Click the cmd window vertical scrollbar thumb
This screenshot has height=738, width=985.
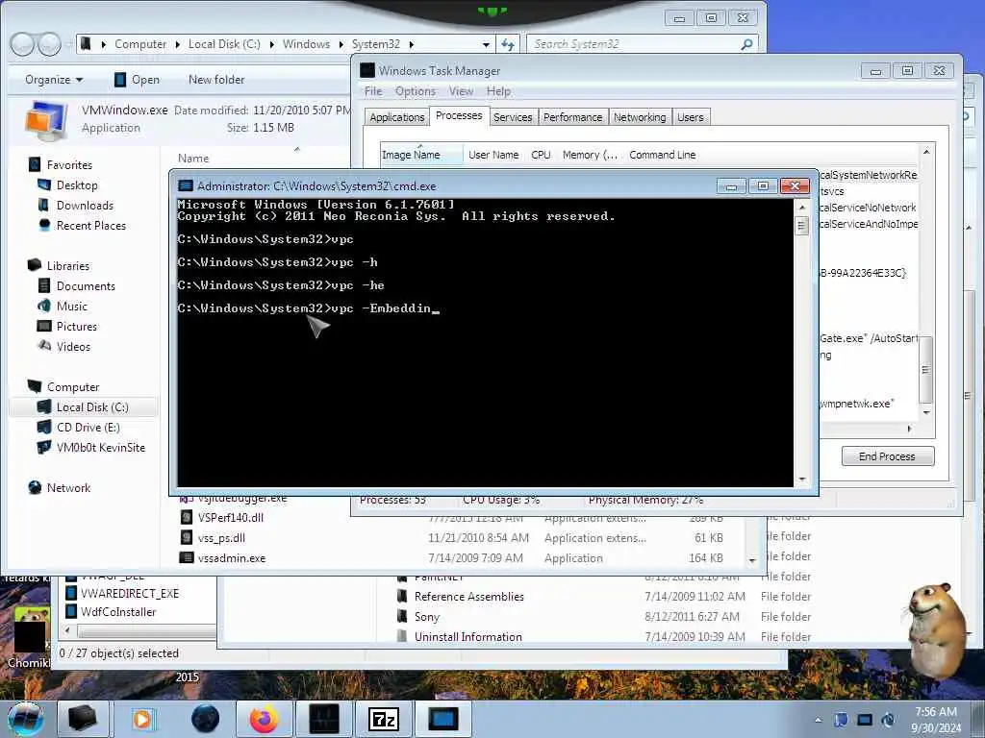click(x=801, y=225)
